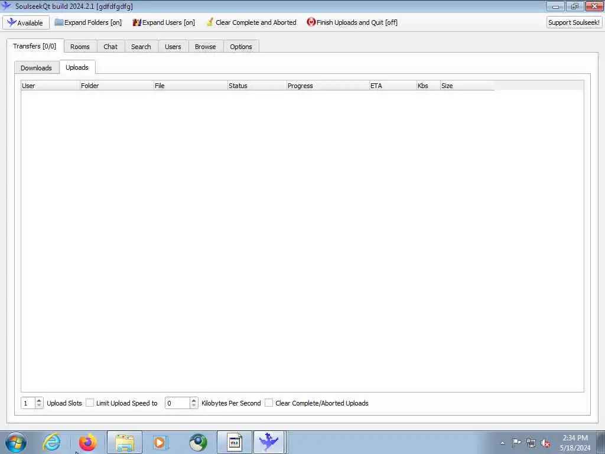This screenshot has width=605, height=454.
Task: Sort by the Progress column header
Action: pyautogui.click(x=328, y=86)
